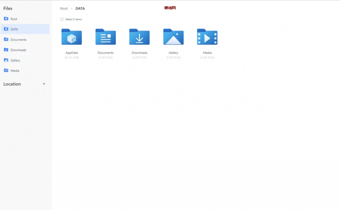Select Downloads in the sidebar list

pos(18,50)
